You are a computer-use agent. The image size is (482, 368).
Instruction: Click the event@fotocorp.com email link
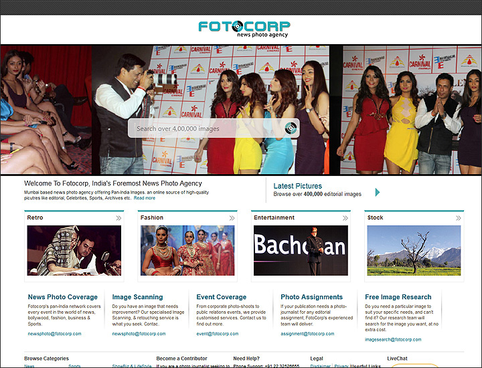(x=218, y=334)
